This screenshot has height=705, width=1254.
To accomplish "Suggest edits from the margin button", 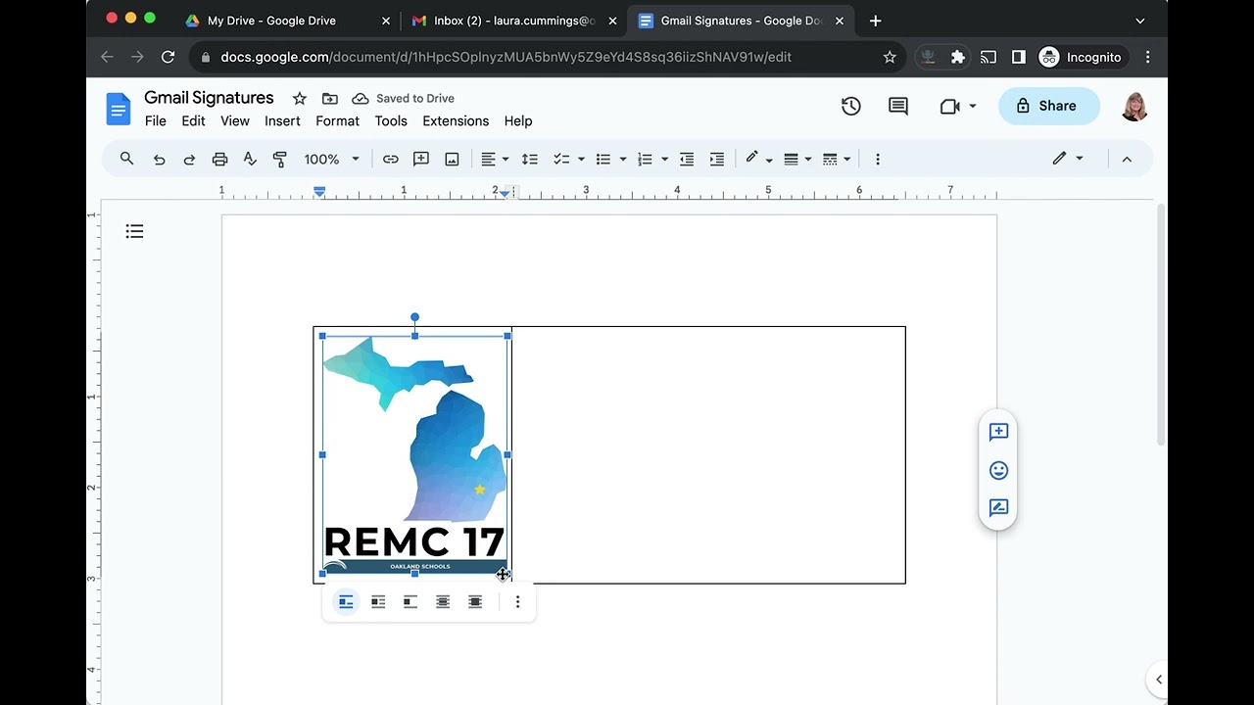I will pyautogui.click(x=998, y=507).
